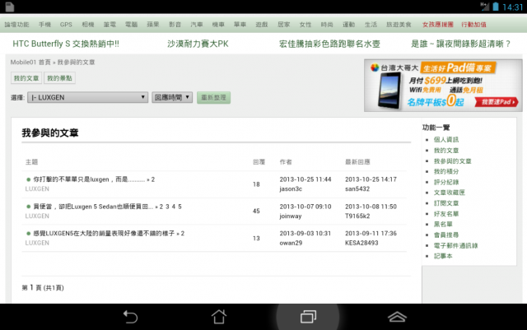Open 文章收藏匣 in the sidebar

point(450,193)
